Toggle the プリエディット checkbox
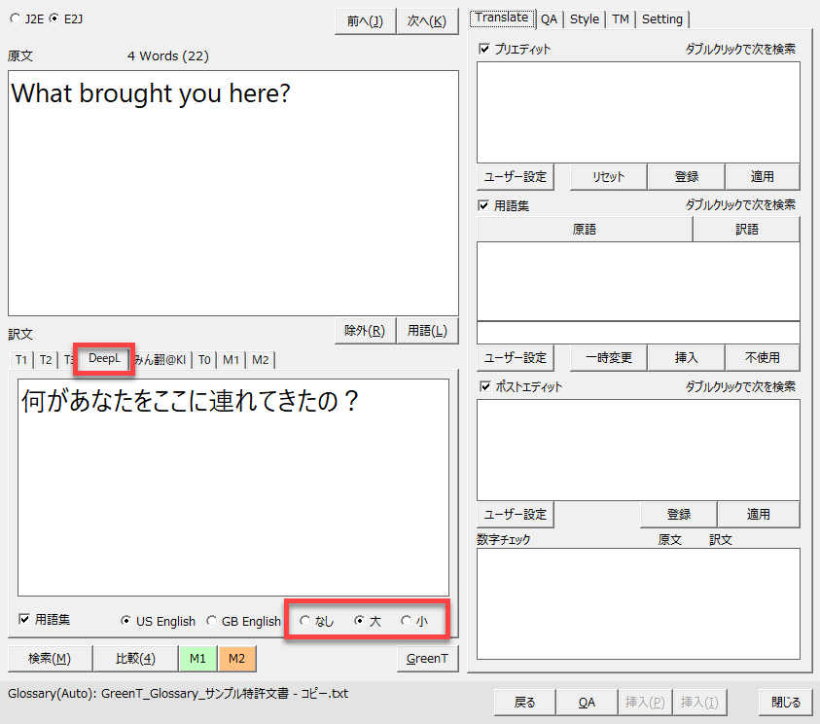The width and height of the screenshot is (820, 724). click(484, 49)
